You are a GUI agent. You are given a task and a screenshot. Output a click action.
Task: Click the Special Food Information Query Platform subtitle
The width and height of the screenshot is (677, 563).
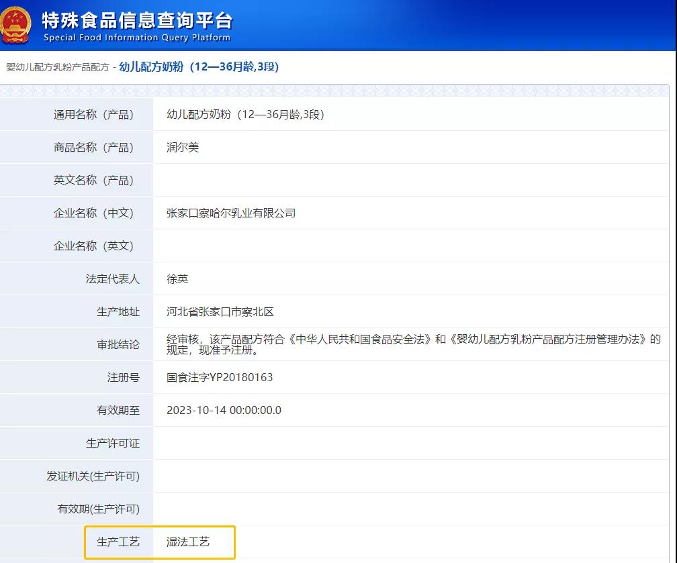coord(137,38)
